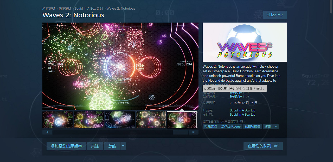Click the left scroll arrow under thumbnails
The height and width of the screenshot is (162, 333).
tap(47, 132)
